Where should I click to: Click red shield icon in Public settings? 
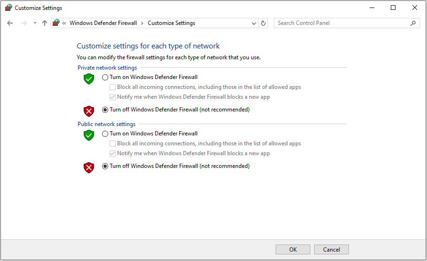89,167
